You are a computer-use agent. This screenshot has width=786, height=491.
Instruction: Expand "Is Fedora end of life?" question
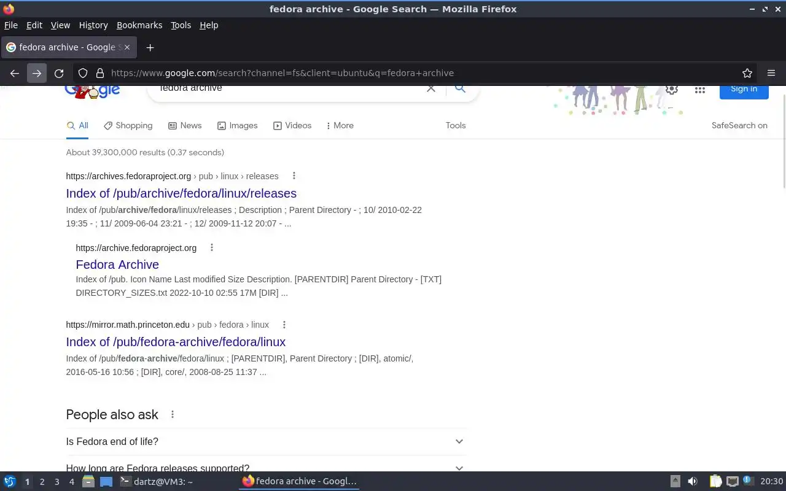[x=266, y=442]
